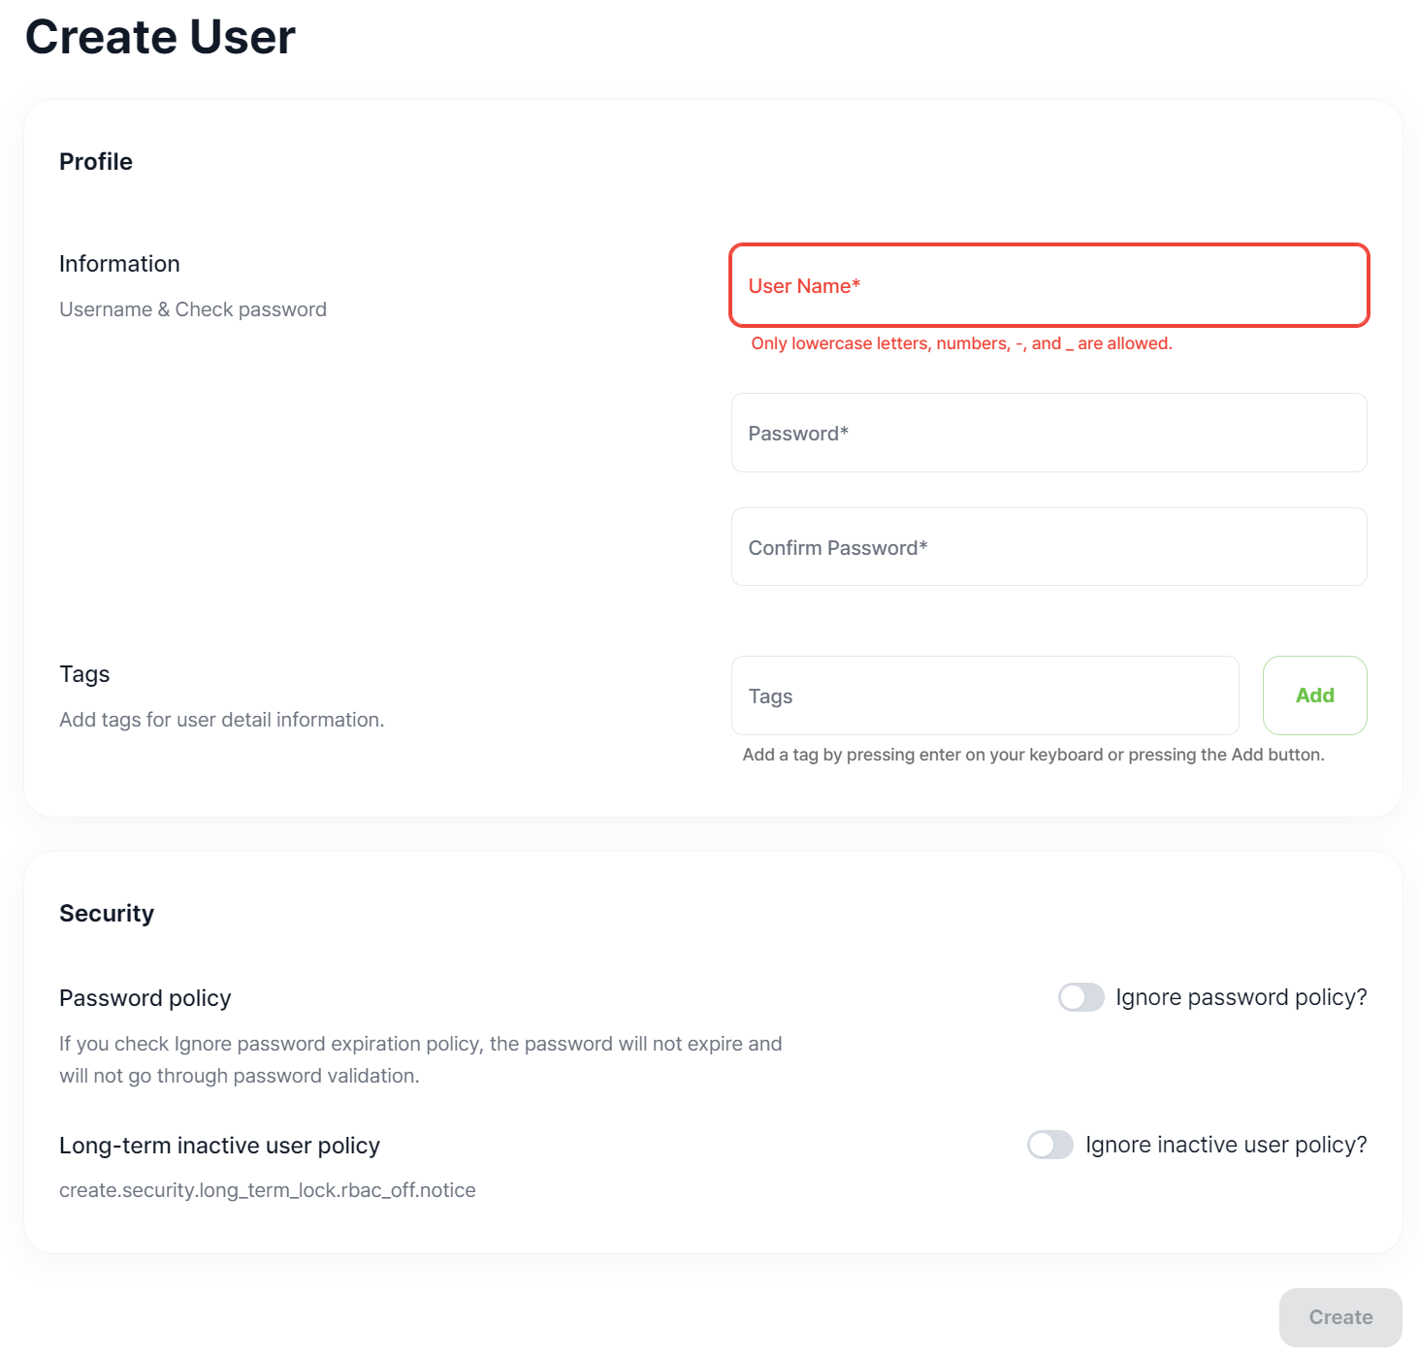Click the tag entry helper instruction text

pyautogui.click(x=1033, y=754)
